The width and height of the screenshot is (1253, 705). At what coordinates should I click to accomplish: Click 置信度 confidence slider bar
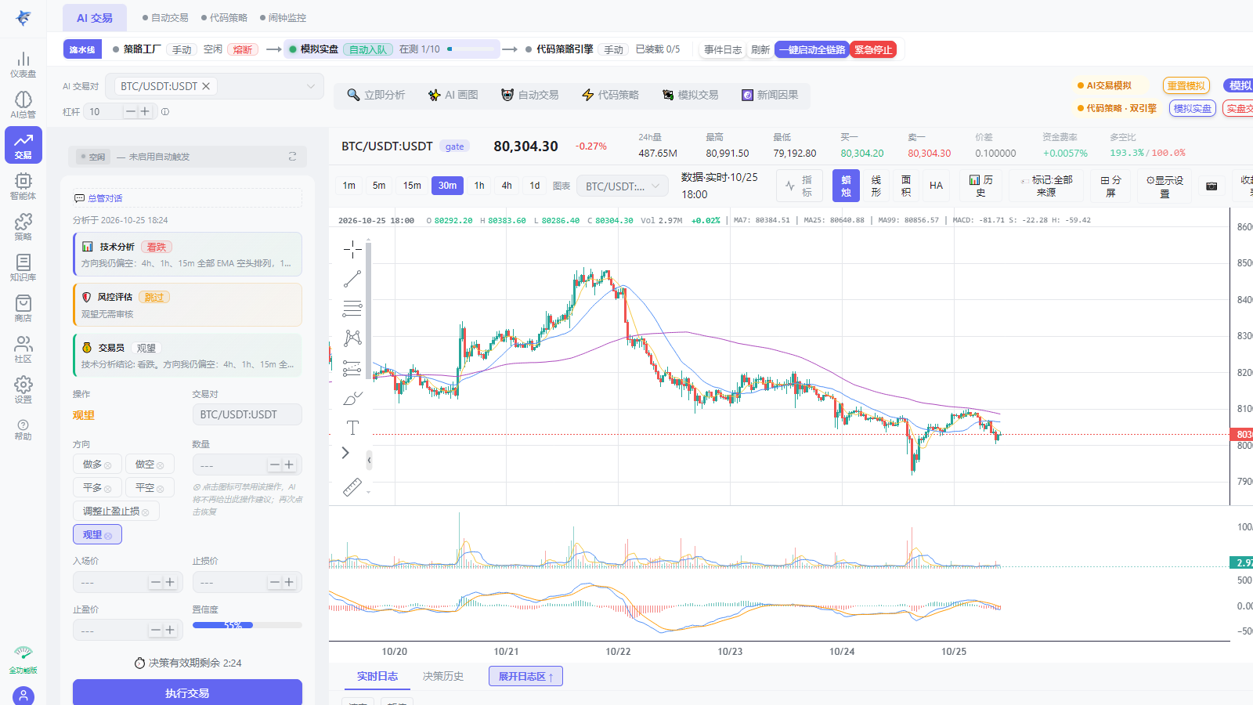click(247, 625)
